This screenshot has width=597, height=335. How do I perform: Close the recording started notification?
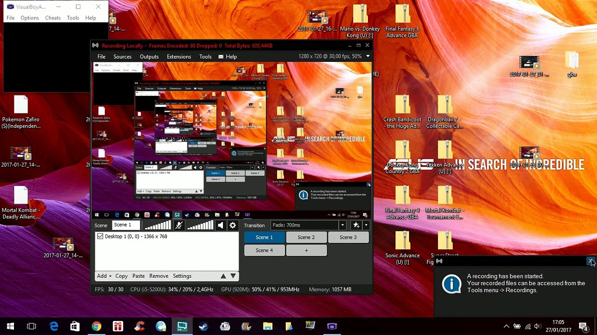coord(590,261)
